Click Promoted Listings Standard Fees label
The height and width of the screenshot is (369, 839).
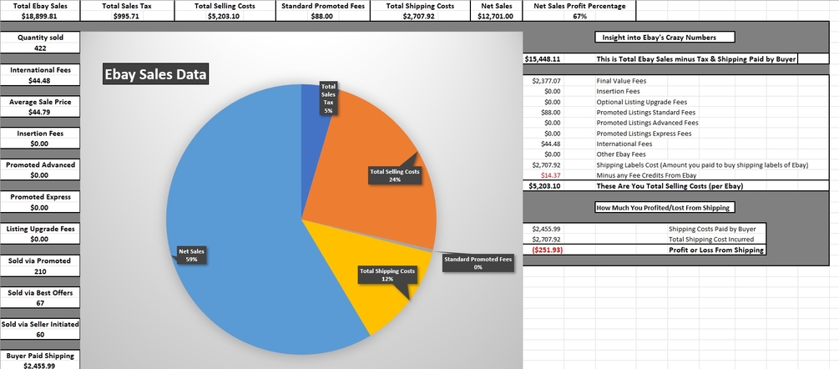coord(646,113)
